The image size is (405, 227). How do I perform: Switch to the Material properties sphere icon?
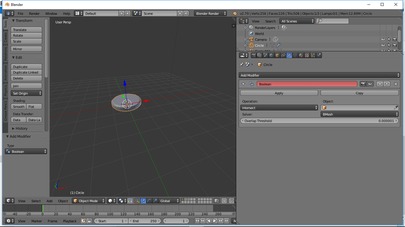(301, 55)
